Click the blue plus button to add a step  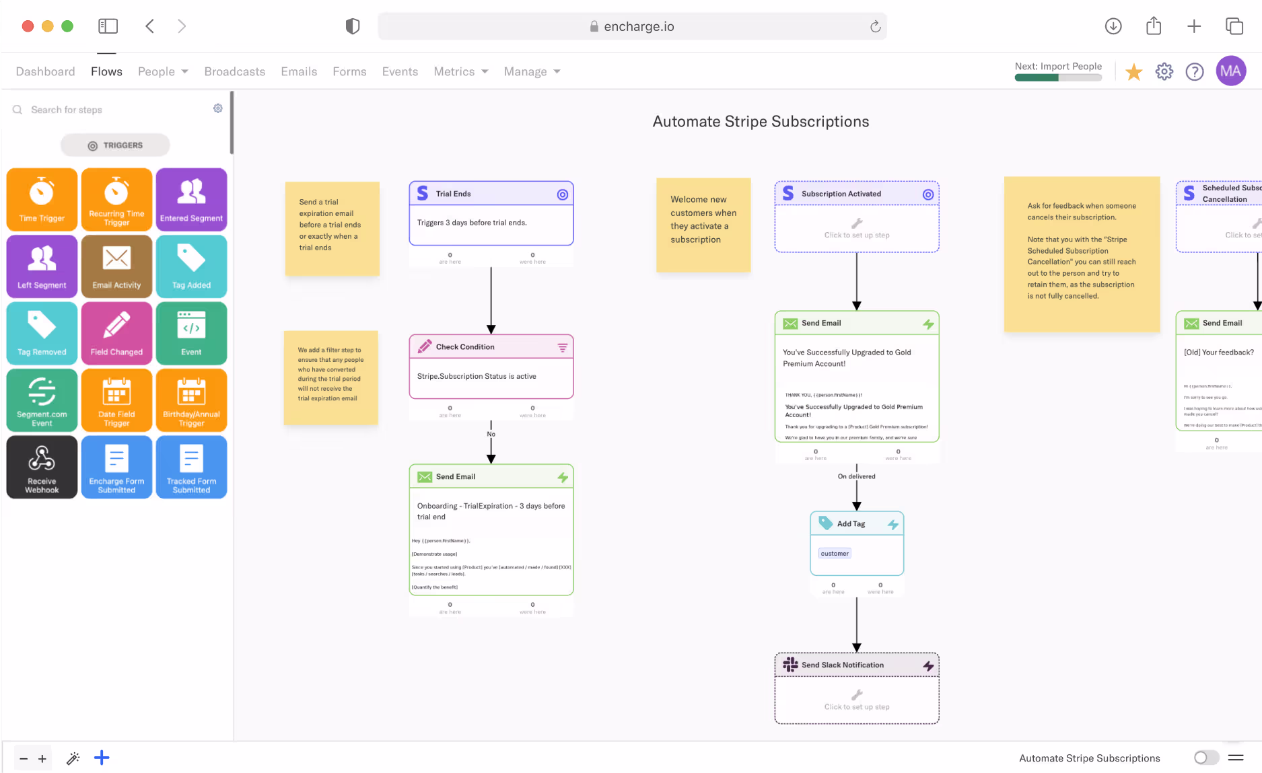[x=102, y=758]
